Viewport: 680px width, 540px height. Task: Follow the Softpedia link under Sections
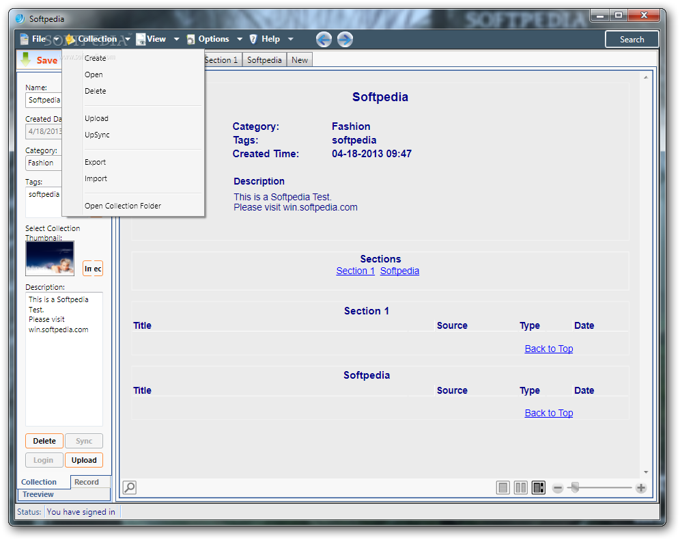pyautogui.click(x=399, y=271)
